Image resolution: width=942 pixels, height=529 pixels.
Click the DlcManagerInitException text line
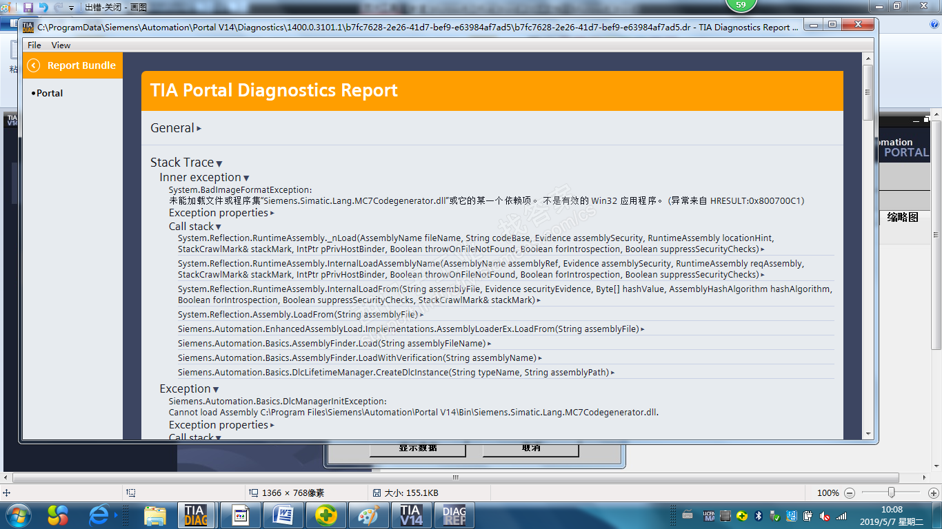(x=277, y=401)
